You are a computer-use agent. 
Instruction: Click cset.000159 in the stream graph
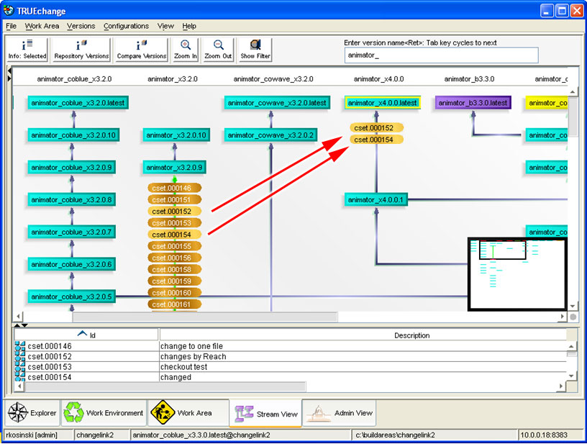point(175,281)
